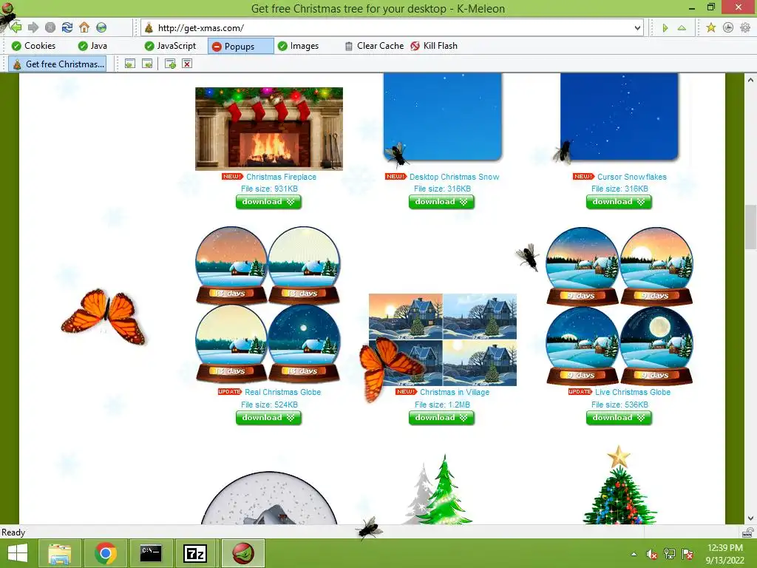
Task: Expand the URL bar history dropdown
Action: [x=637, y=28]
